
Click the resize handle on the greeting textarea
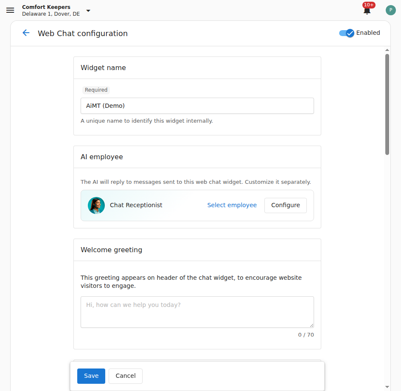tap(311, 325)
